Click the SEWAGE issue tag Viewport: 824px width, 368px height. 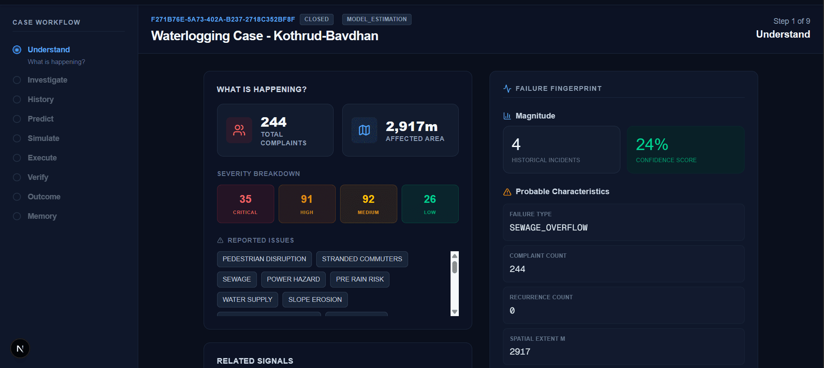237,279
